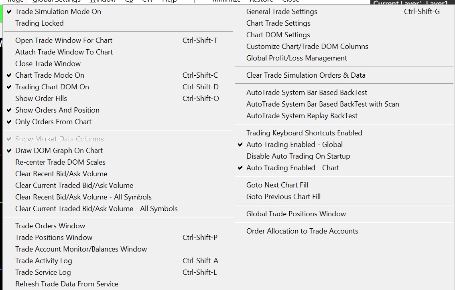This screenshot has width=455, height=290.
Task: Select Goto Next Chart Fill
Action: pos(277,185)
